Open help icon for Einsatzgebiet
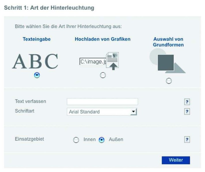Image resolution: width=205 pixels, height=172 pixels. click(187, 139)
